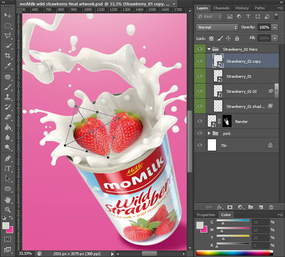Image resolution: width=285 pixels, height=257 pixels.
Task: Select the Quick Selection tool
Action: (x=8, y=45)
